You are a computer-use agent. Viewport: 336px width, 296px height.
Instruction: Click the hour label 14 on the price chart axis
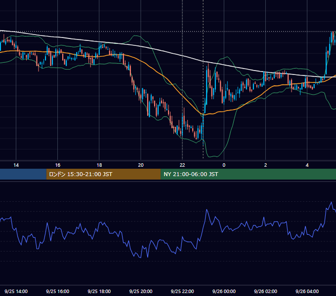[16, 165]
